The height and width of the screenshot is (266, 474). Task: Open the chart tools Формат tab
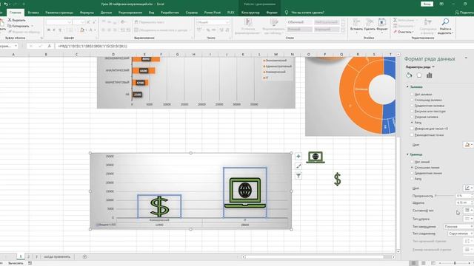click(272, 13)
